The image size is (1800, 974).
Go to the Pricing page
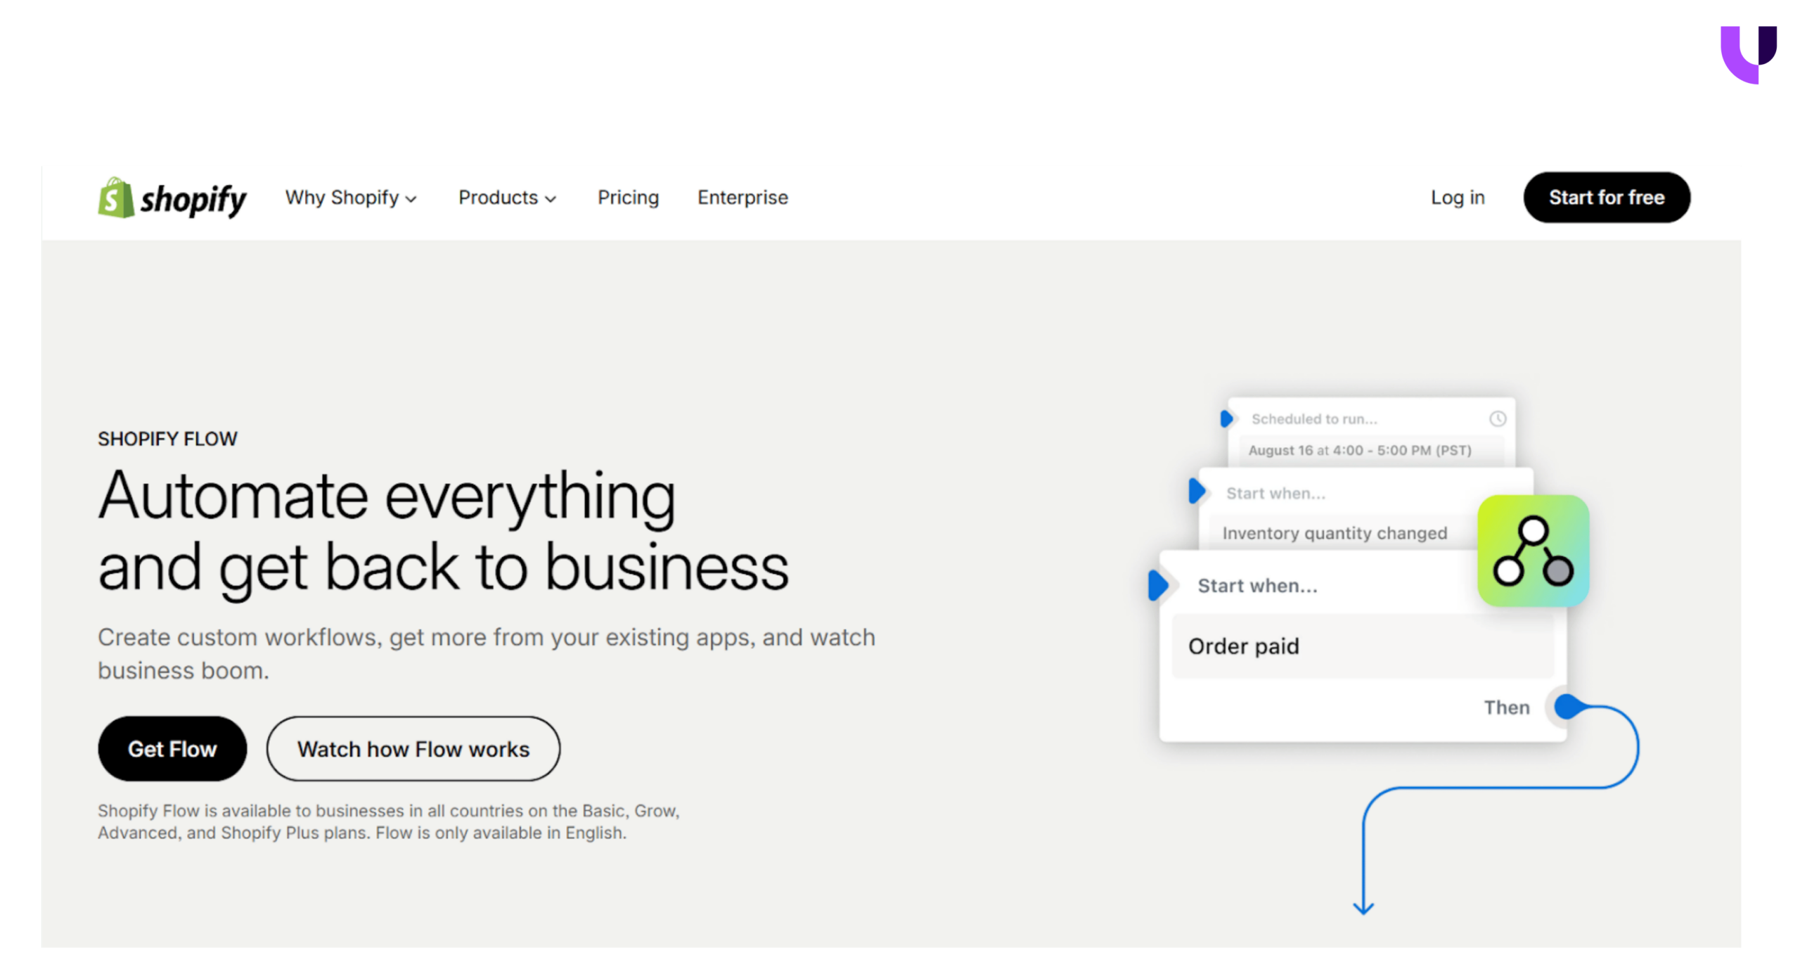[628, 198]
